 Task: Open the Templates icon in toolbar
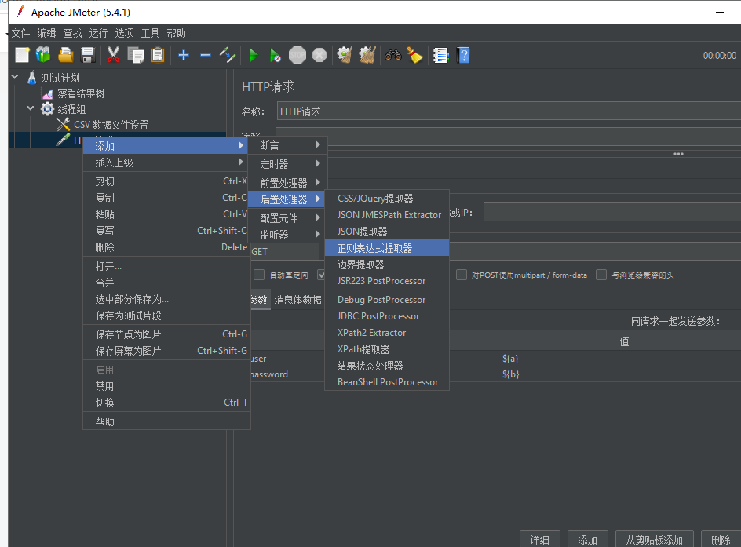point(43,55)
